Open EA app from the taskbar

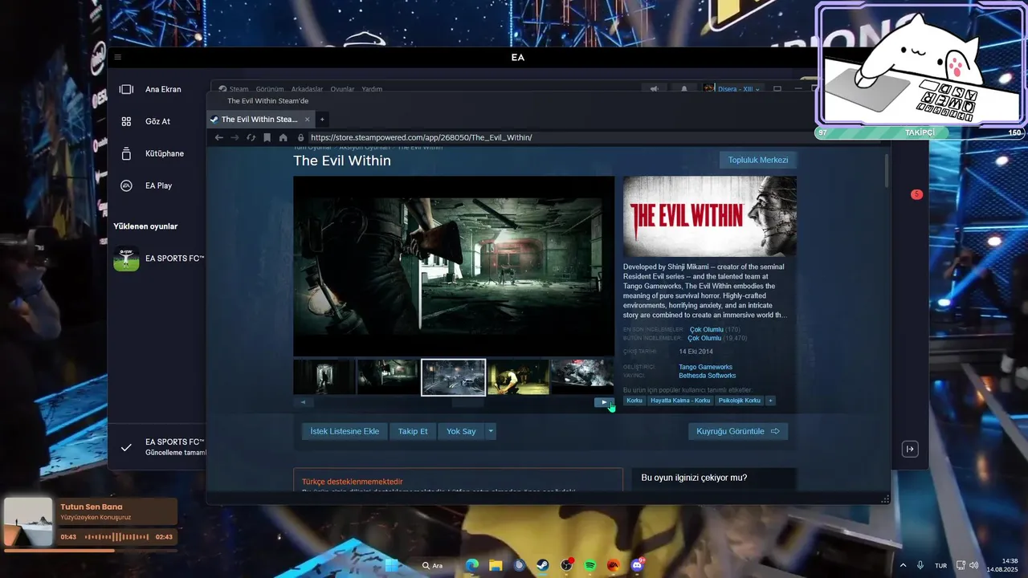[613, 565]
